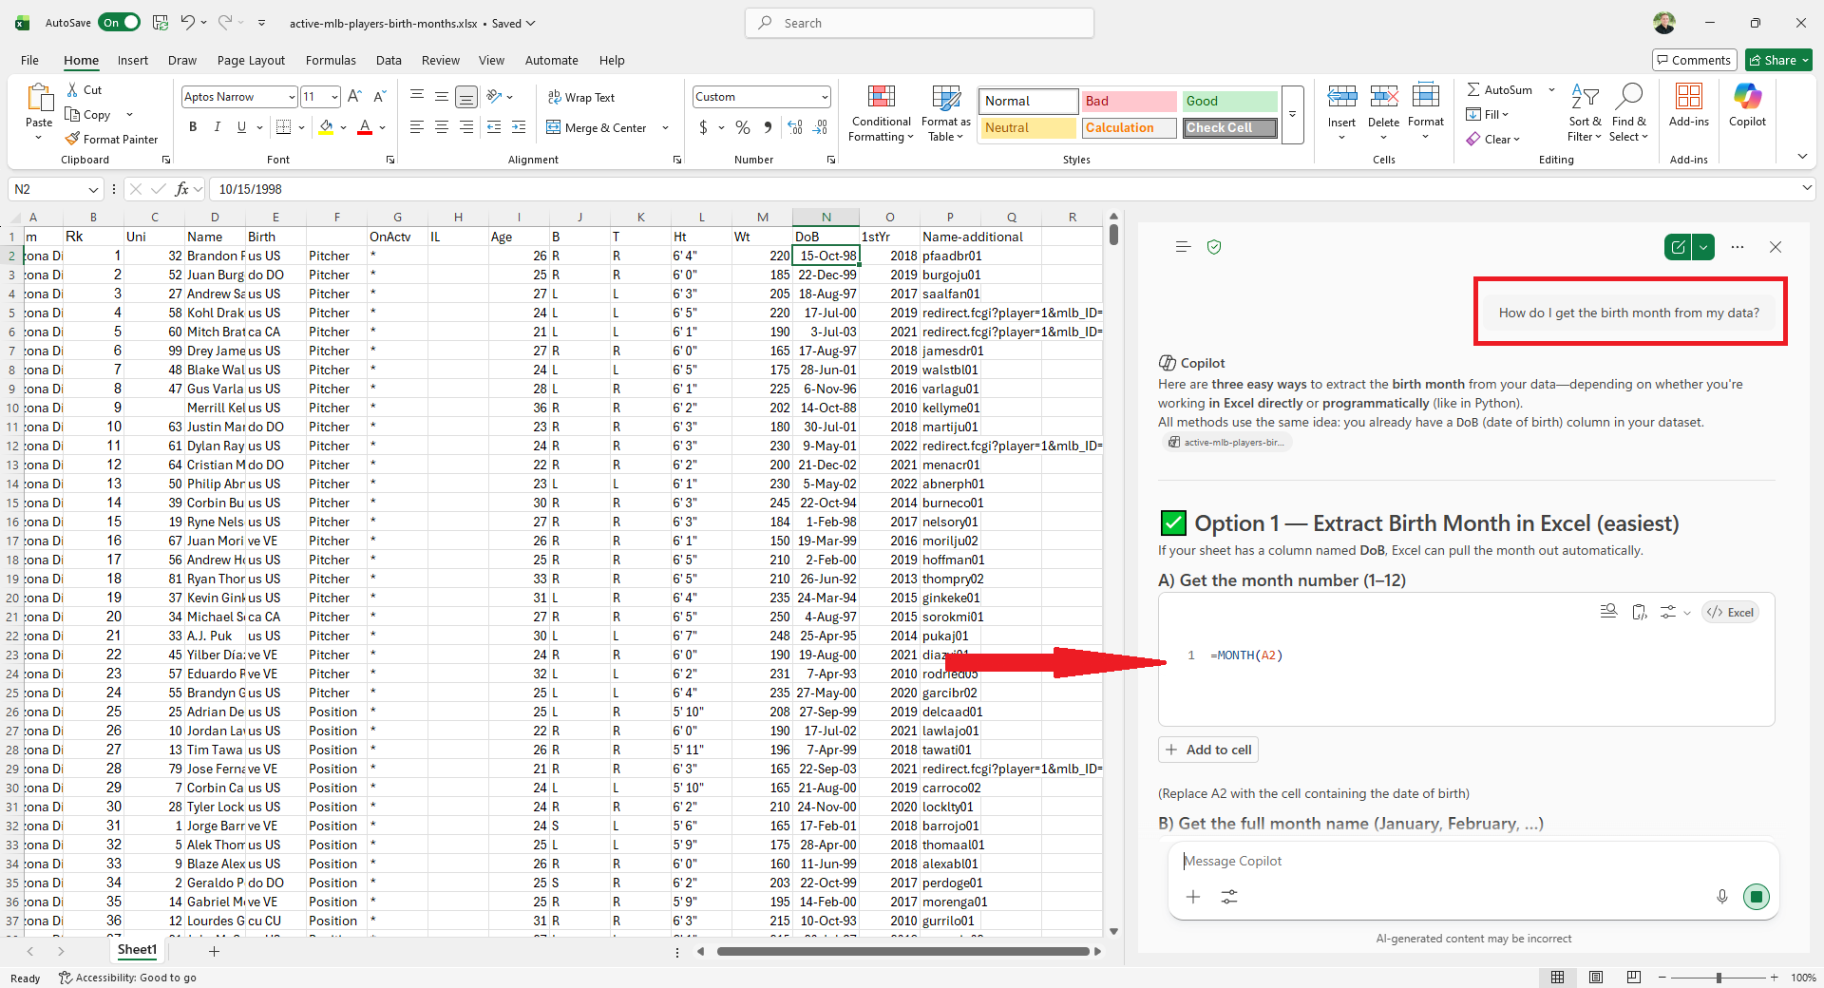Apply AutoSum to the selection
The image size is (1824, 988).
pos(1499,89)
